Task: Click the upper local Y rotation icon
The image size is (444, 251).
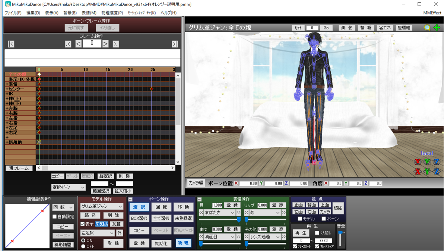Action: (427, 161)
